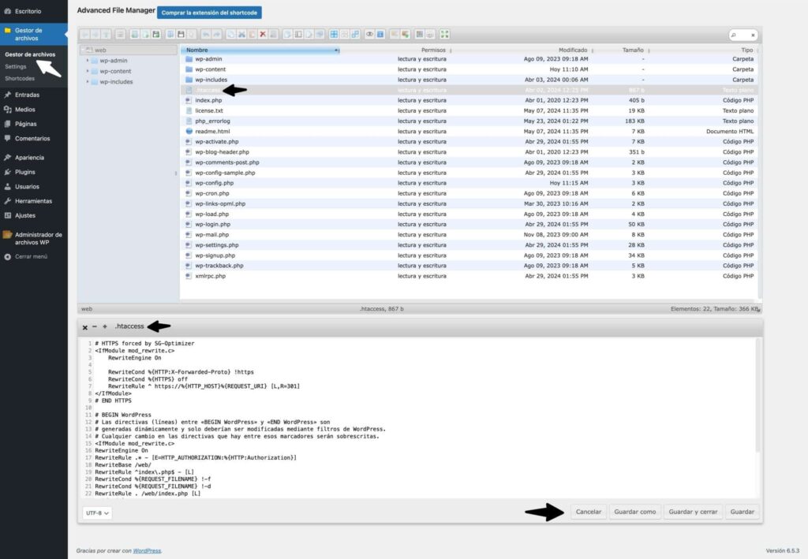Open the Plugins menu
The height and width of the screenshot is (559, 808).
[33, 172]
